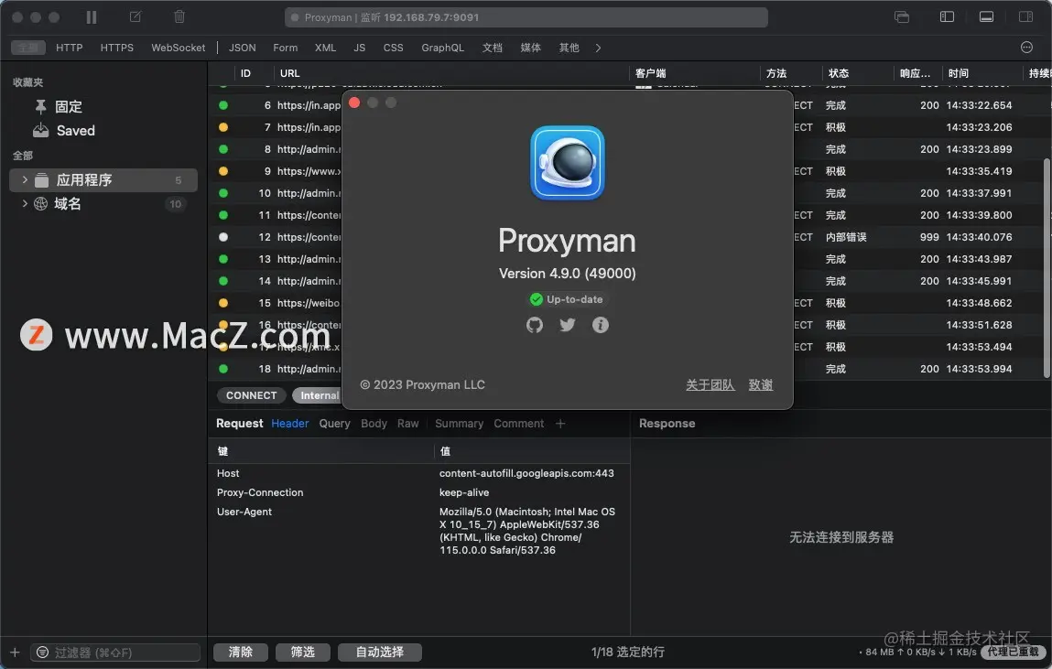1052x669 pixels.
Task: Sort by the URL column header
Action: click(290, 73)
